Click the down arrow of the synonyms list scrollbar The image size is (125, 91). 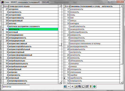122,83
